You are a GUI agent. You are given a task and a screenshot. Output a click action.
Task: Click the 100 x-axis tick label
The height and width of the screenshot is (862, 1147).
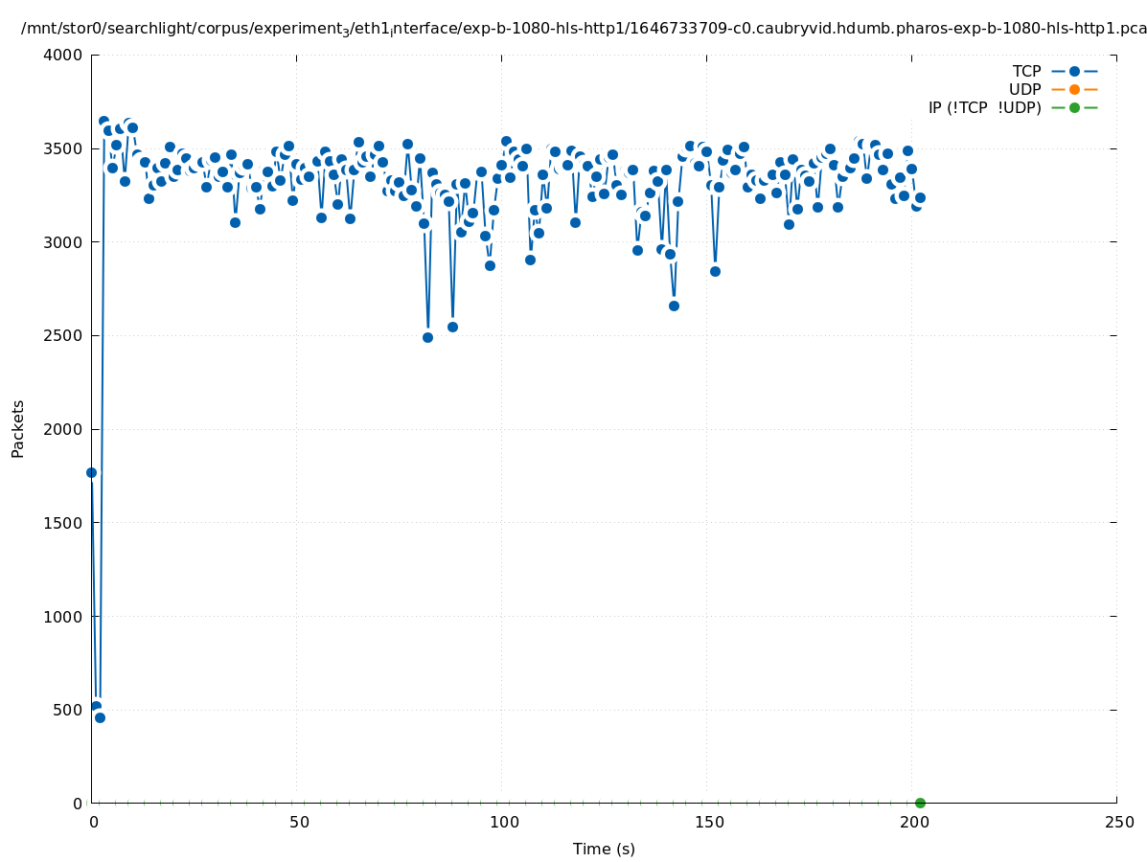(503, 822)
